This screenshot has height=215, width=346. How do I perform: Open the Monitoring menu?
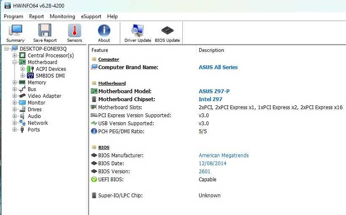tap(62, 16)
